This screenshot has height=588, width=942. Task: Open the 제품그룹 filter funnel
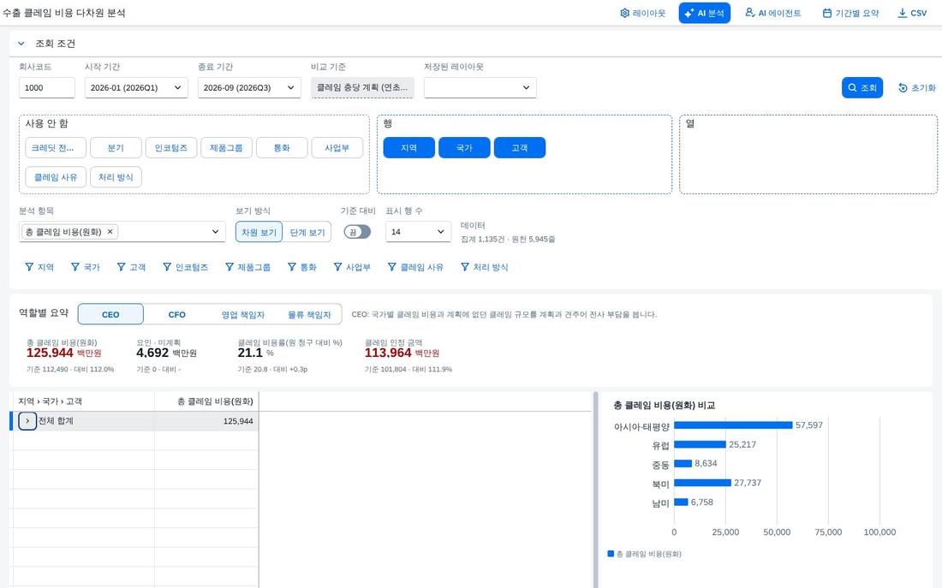pos(247,267)
